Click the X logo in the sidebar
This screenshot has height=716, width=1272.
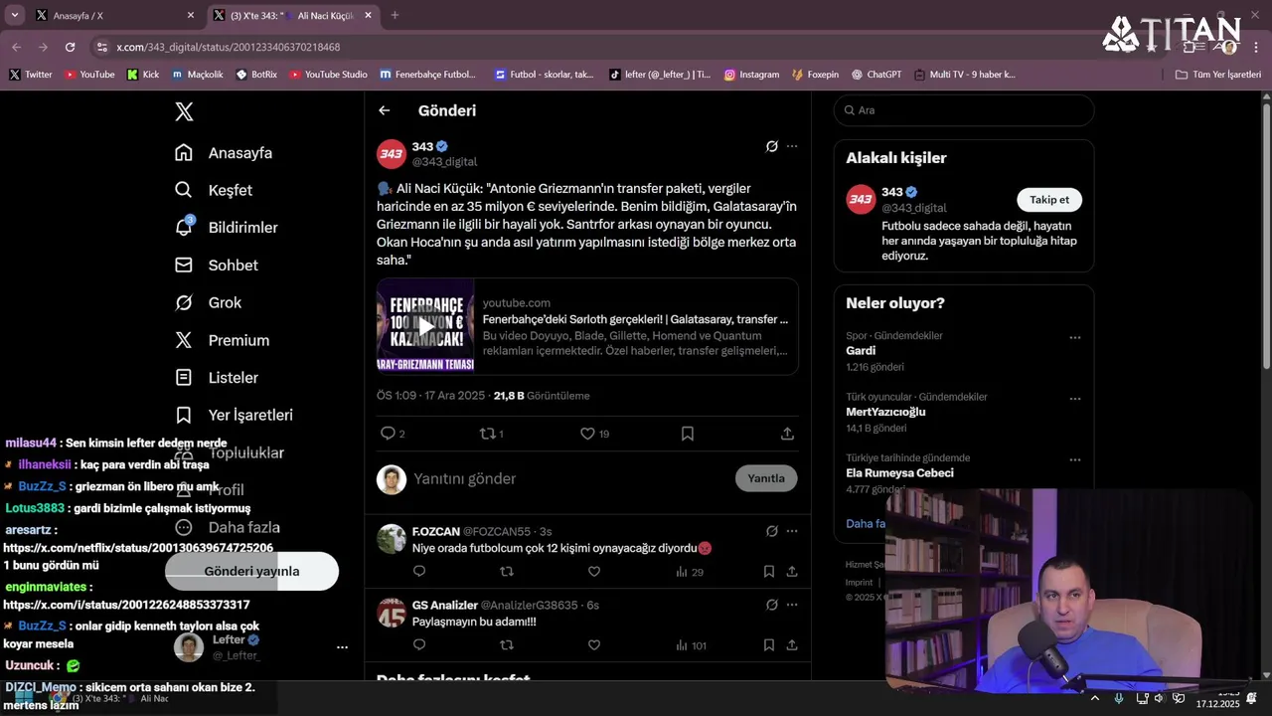point(184,112)
